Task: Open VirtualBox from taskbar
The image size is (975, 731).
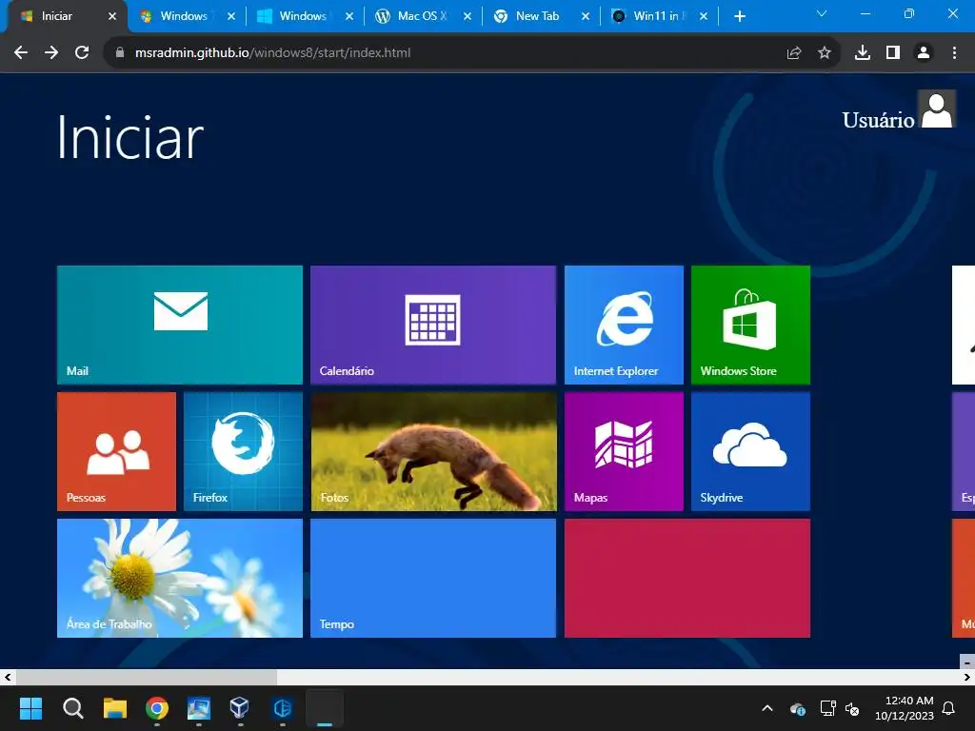Action: coord(240,708)
